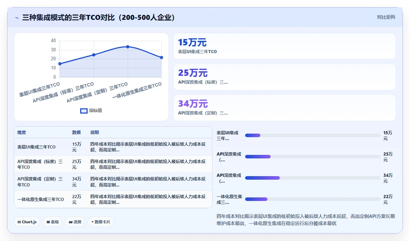Click the 22万元 value beside progress bar

click(x=388, y=200)
